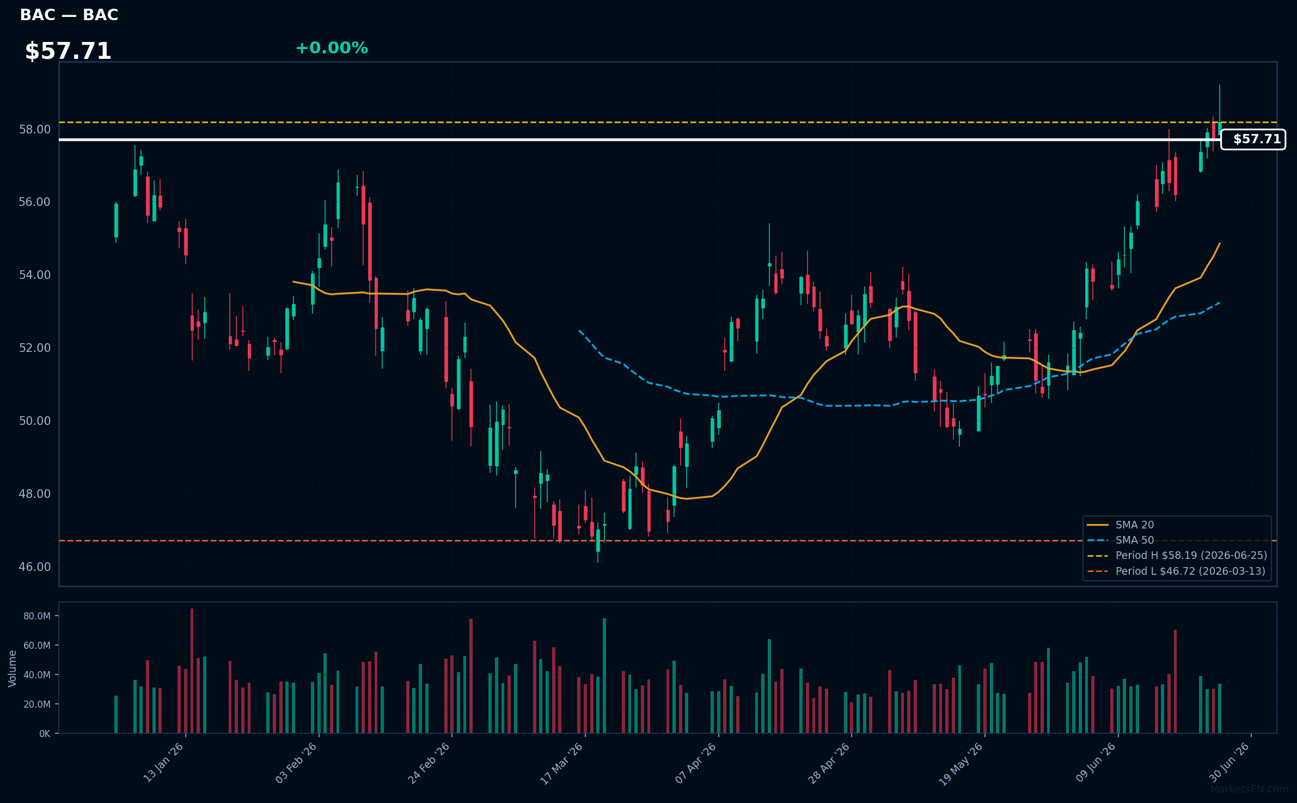The height and width of the screenshot is (803, 1297).
Task: Click the "09 Jun '26" date label
Action: pos(1096,763)
